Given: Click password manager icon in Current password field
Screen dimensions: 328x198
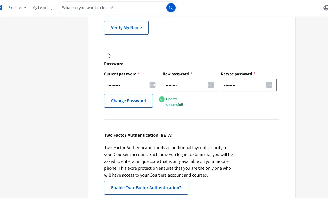Looking at the screenshot, I should click(152, 85).
